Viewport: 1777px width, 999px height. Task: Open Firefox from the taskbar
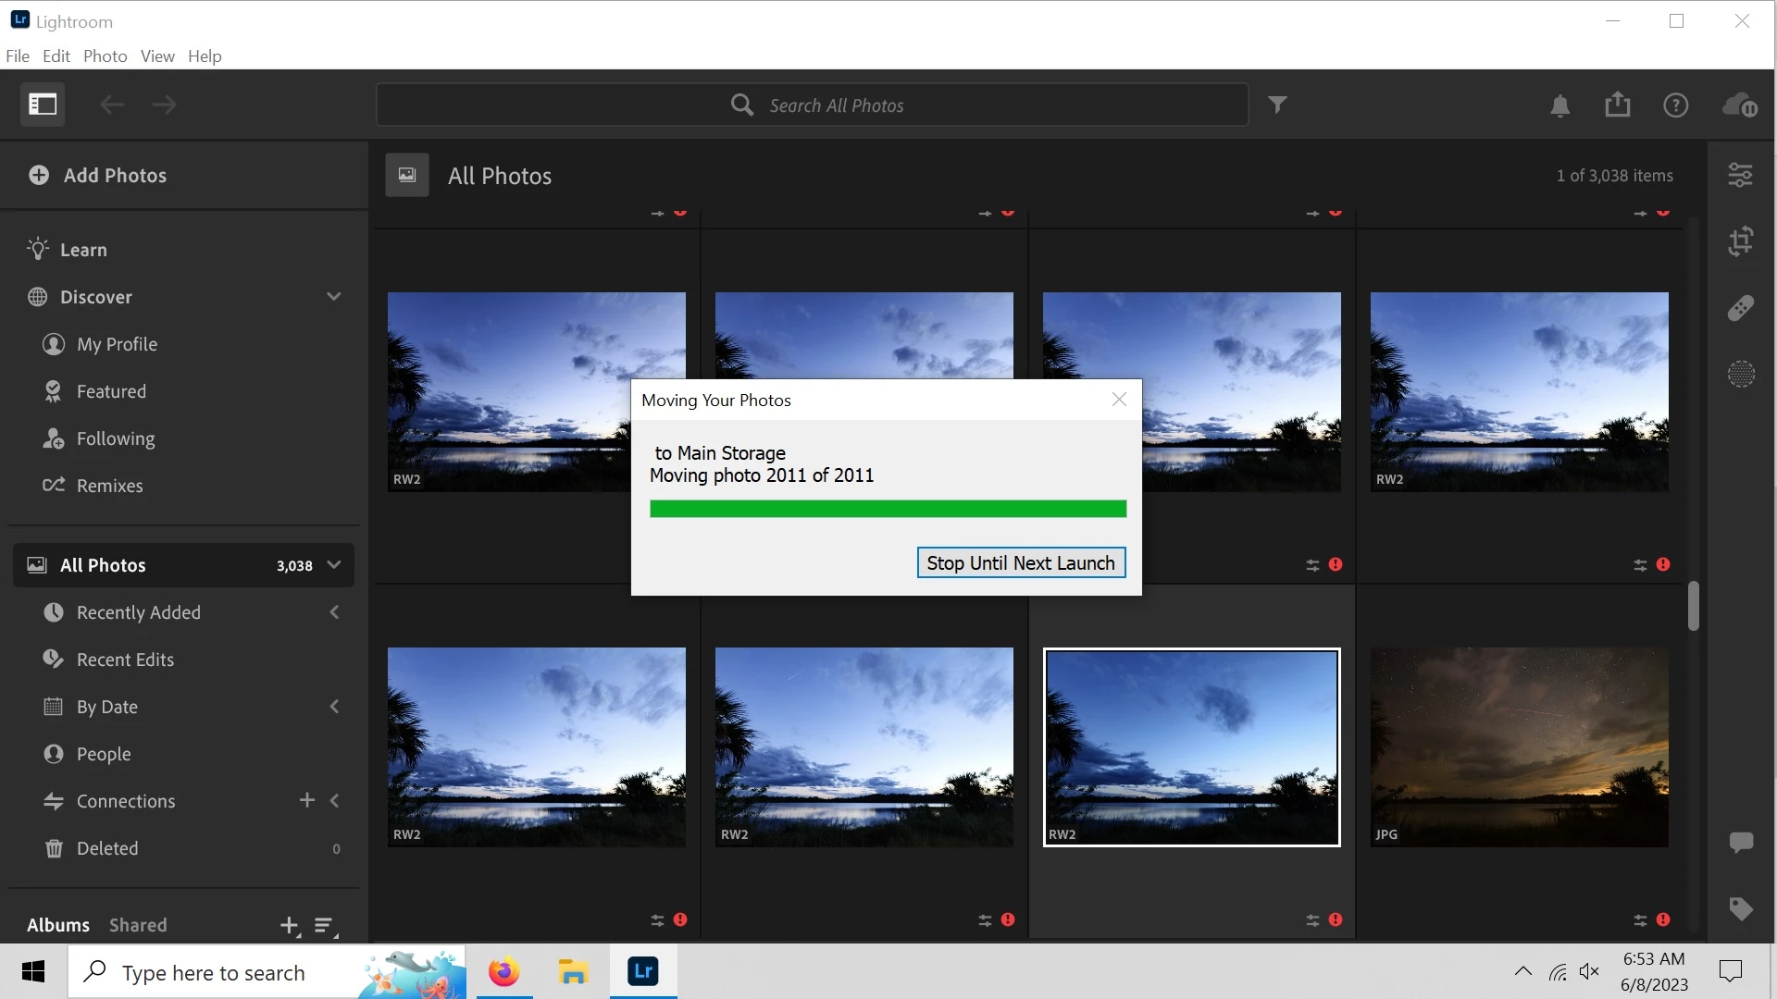pyautogui.click(x=504, y=972)
